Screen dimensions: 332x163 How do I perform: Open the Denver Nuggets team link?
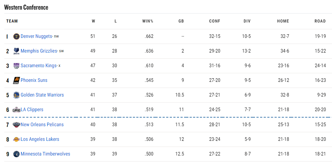click(x=37, y=36)
